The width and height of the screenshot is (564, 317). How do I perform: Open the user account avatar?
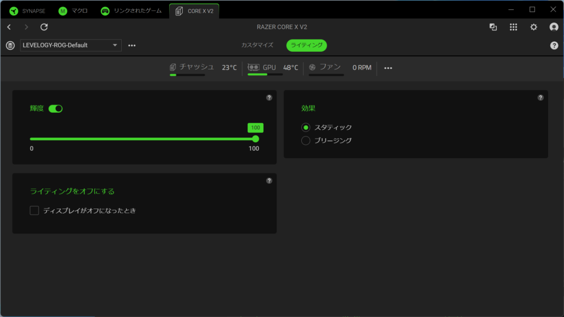coord(554,27)
